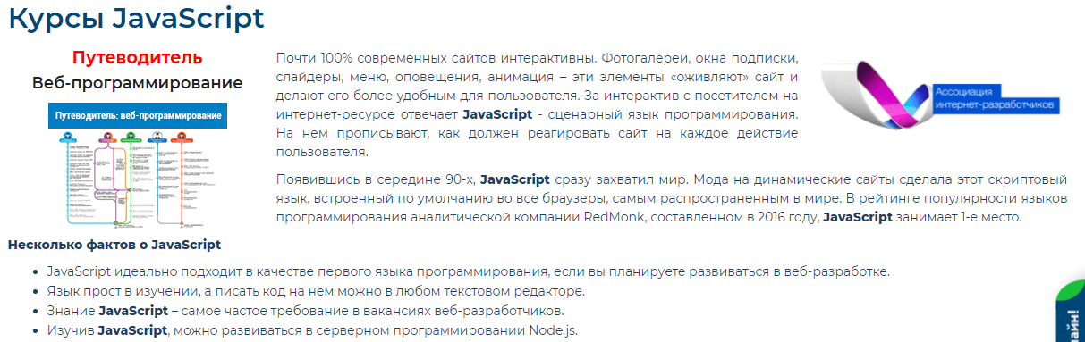The height and width of the screenshot is (342, 1085).
Task: Click bold JavaScript before 'занимает 1-е место'
Action: [858, 217]
